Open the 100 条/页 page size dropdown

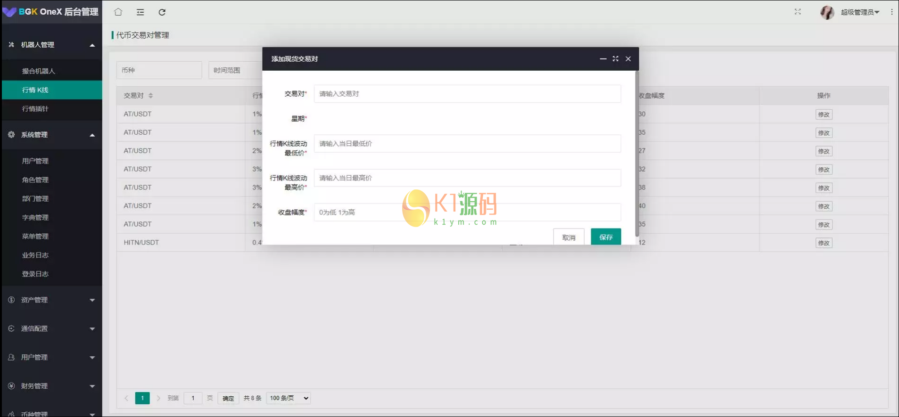[x=289, y=398]
